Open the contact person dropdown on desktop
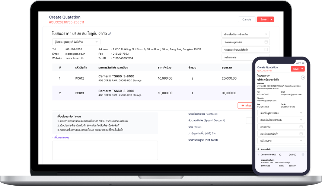This screenshot has width=322, height=186. tap(76, 42)
